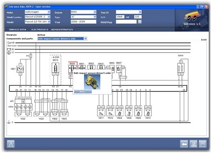Open the SERVICE DATA tab
The height and width of the screenshot is (154, 212).
click(17, 29)
